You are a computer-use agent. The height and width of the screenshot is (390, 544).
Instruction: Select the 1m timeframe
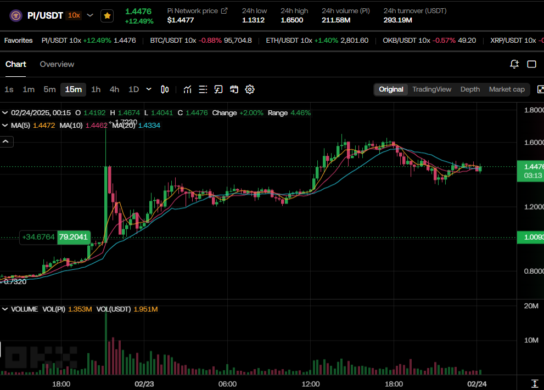coord(29,89)
